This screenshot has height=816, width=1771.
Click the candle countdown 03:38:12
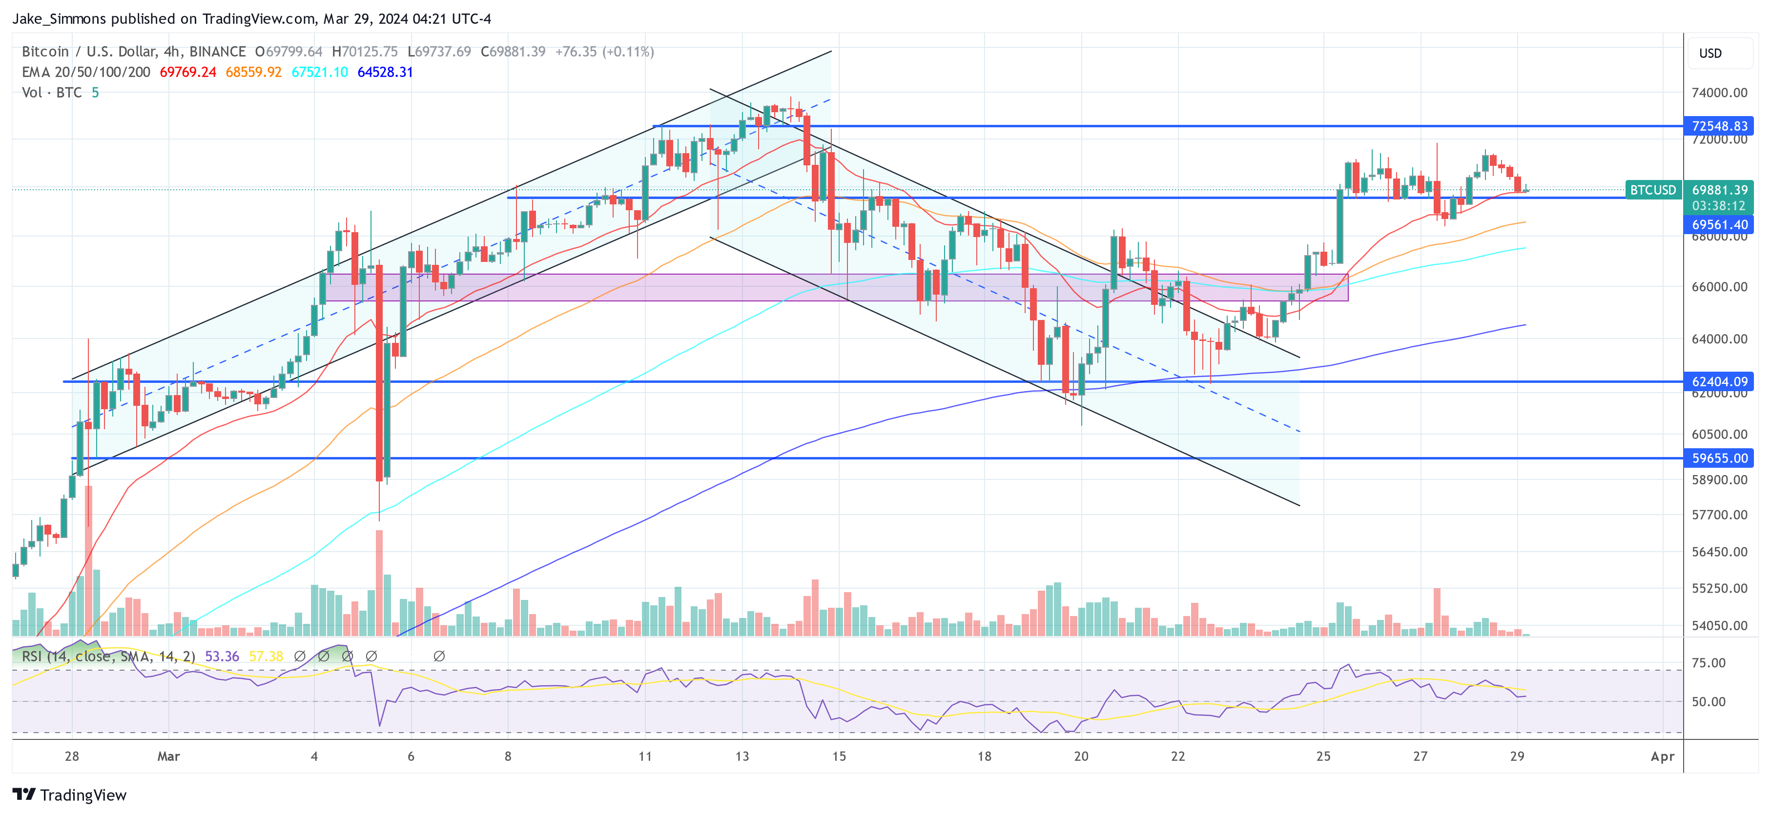click(1718, 205)
